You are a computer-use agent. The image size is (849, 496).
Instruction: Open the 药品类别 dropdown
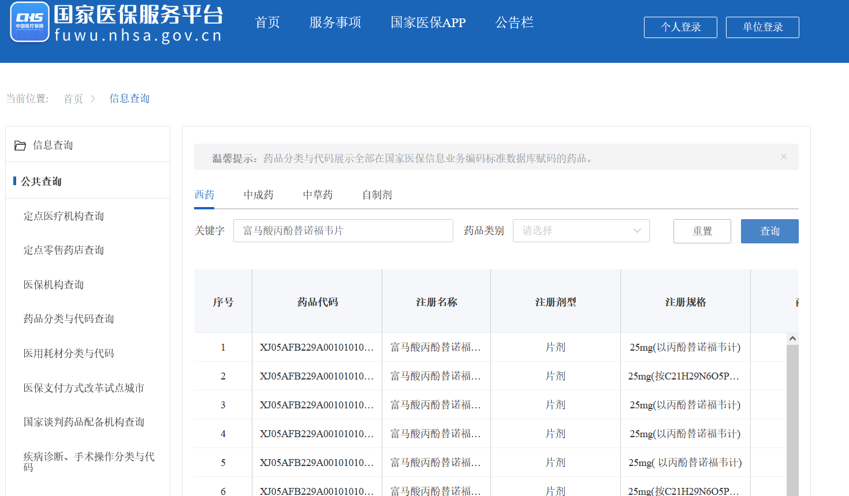point(580,231)
